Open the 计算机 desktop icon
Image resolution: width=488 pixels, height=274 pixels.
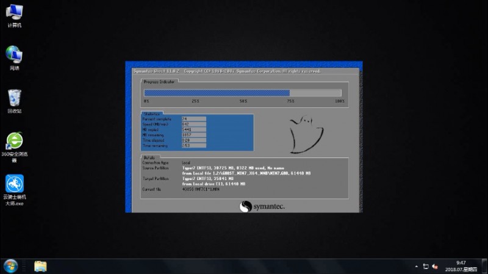pos(14,16)
